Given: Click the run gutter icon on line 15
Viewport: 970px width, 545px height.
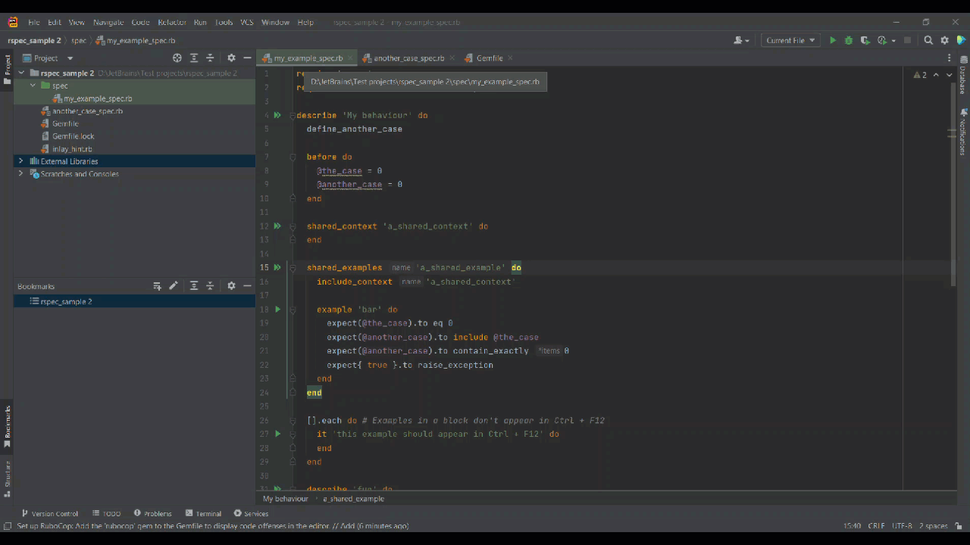Looking at the screenshot, I should pyautogui.click(x=277, y=267).
